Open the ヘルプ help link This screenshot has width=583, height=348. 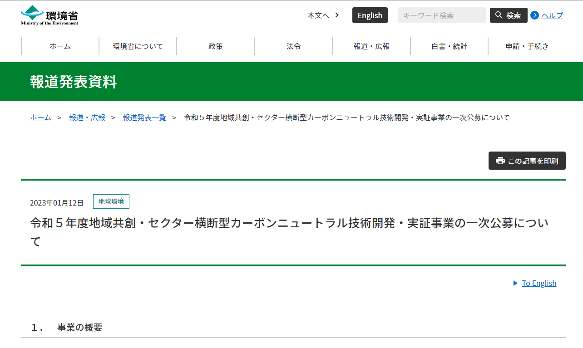point(552,15)
